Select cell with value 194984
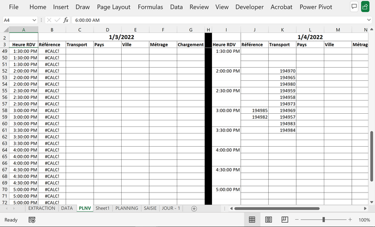Viewport: 375px width, 227px height. pyautogui.click(x=282, y=130)
